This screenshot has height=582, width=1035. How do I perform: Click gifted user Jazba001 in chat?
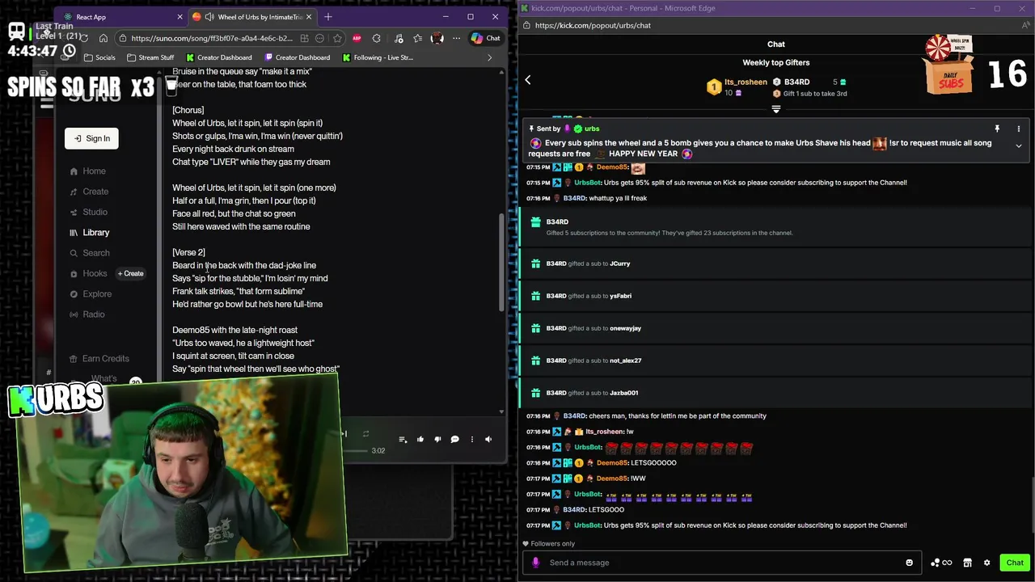[623, 393]
